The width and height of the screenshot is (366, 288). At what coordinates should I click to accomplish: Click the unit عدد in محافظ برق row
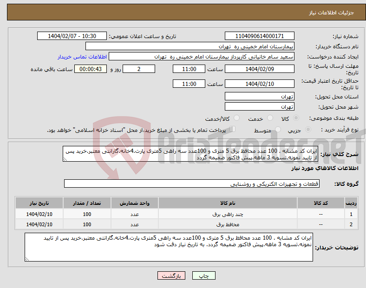[135, 224]
